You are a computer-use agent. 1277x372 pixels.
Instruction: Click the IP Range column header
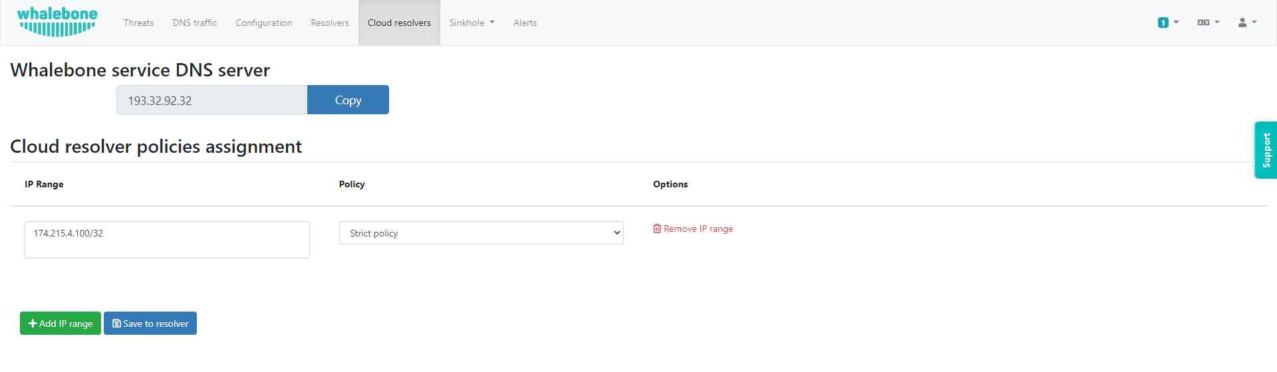(44, 184)
